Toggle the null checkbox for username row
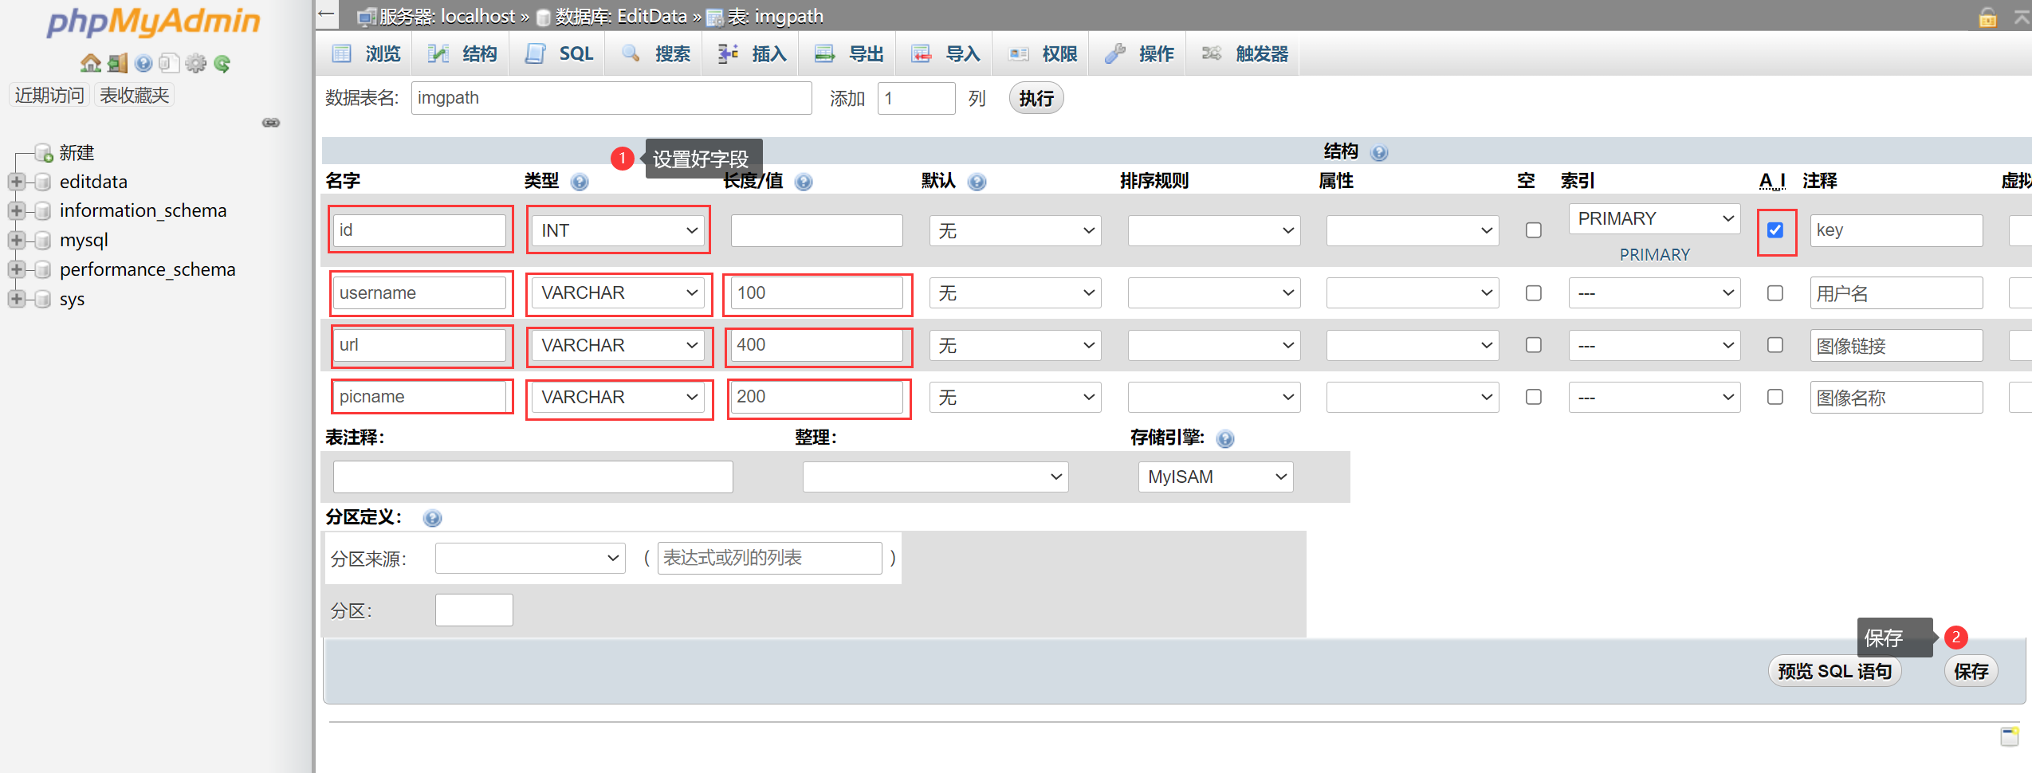The image size is (2032, 773). (x=1533, y=293)
